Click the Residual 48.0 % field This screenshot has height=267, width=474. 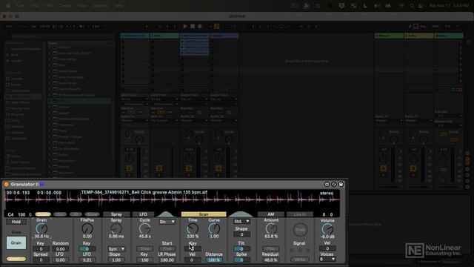tap(271, 260)
